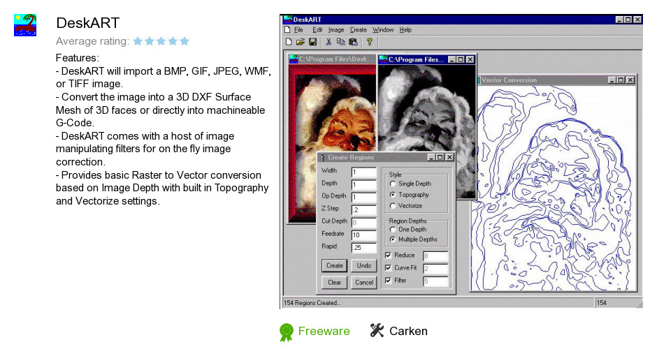Click the document icon beside File menu

(x=287, y=30)
